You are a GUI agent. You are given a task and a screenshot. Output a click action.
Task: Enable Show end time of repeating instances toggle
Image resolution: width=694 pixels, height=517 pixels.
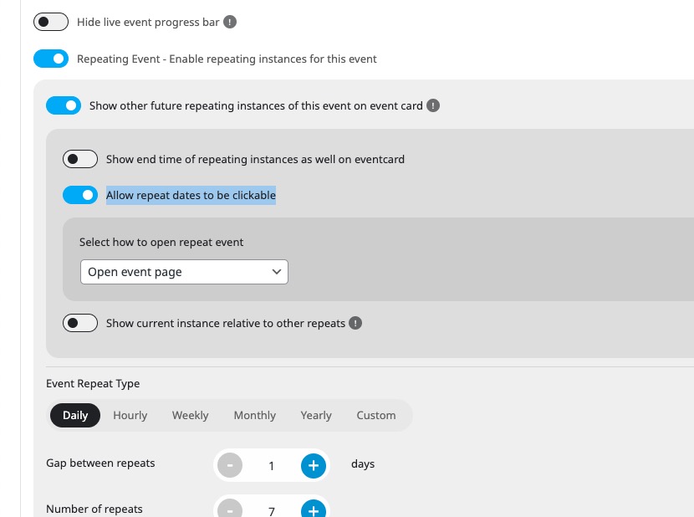tap(80, 159)
